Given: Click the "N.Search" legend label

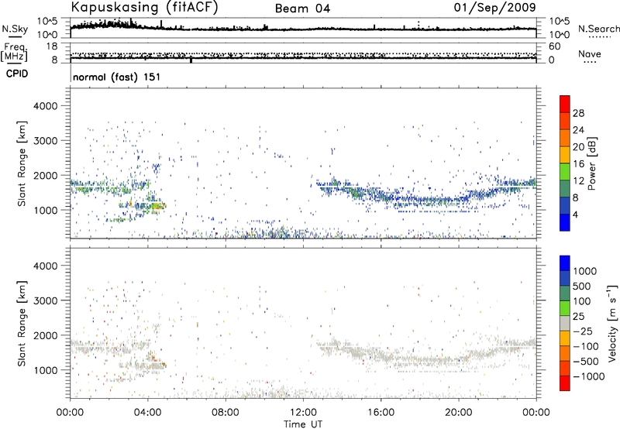Looking at the screenshot, I should [x=598, y=29].
